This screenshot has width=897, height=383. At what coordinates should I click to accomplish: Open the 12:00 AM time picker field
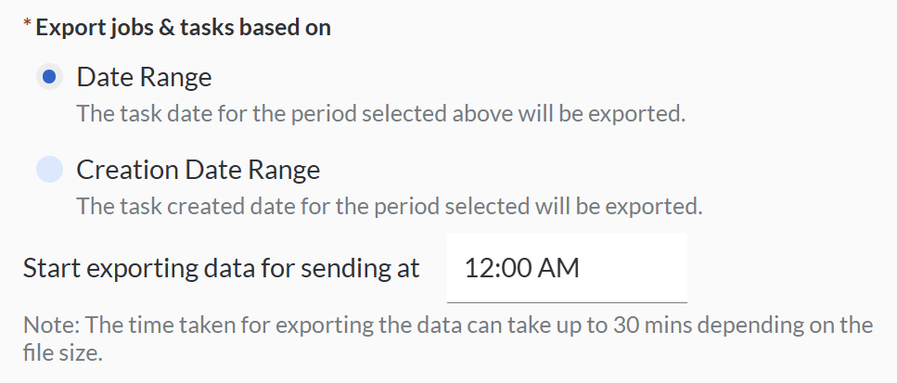566,268
